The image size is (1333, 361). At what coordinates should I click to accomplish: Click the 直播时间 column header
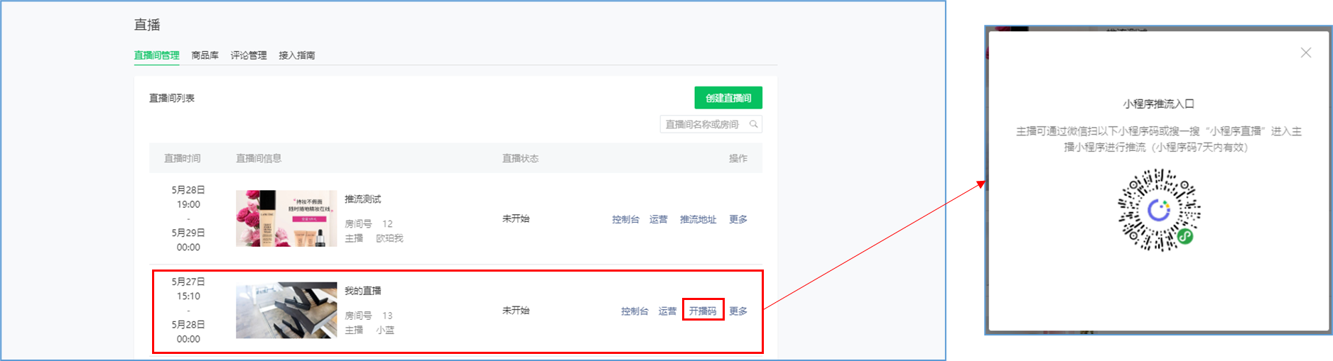click(183, 158)
